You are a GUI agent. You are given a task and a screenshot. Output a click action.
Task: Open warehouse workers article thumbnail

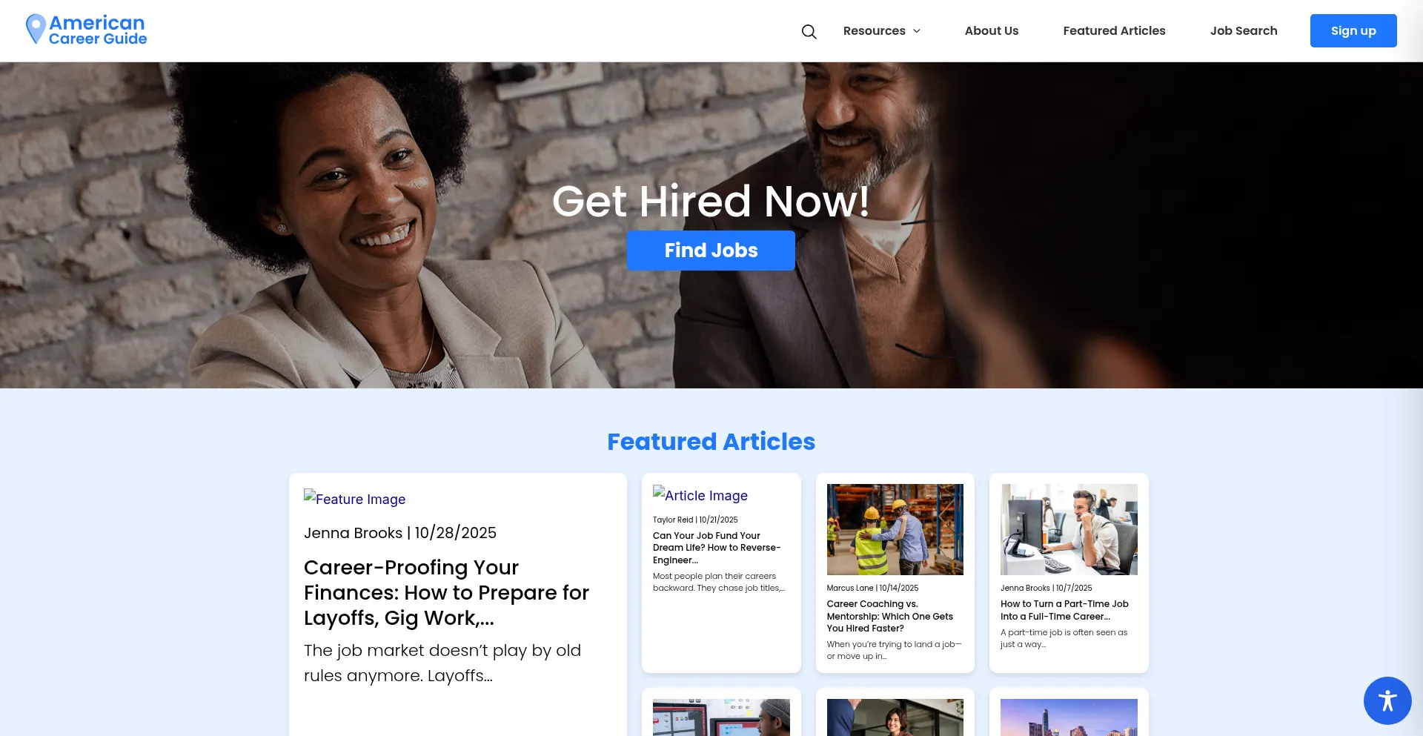click(895, 529)
